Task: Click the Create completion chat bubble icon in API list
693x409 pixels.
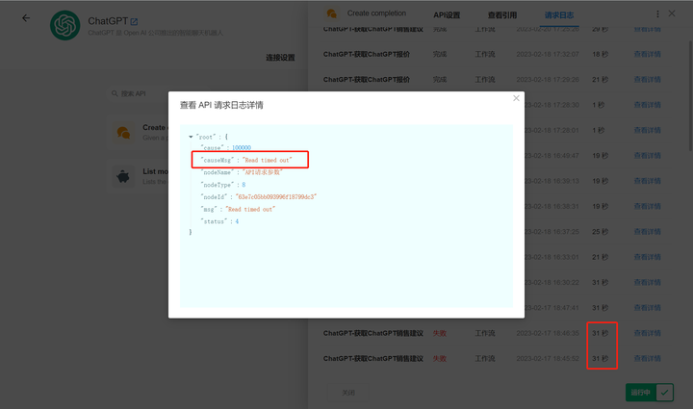Action: (x=123, y=132)
